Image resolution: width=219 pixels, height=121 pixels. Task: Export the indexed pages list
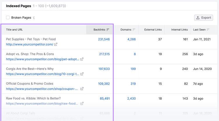[204, 18]
